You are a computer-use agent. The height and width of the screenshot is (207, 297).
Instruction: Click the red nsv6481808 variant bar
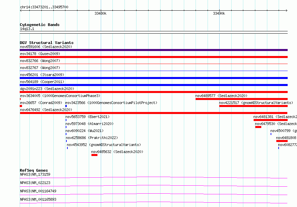[x=282, y=141]
